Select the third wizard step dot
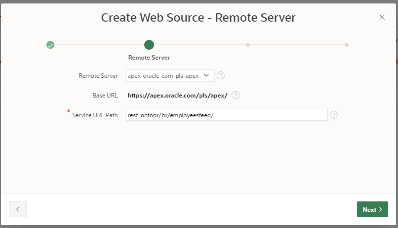The image size is (398, 228). (x=248, y=45)
